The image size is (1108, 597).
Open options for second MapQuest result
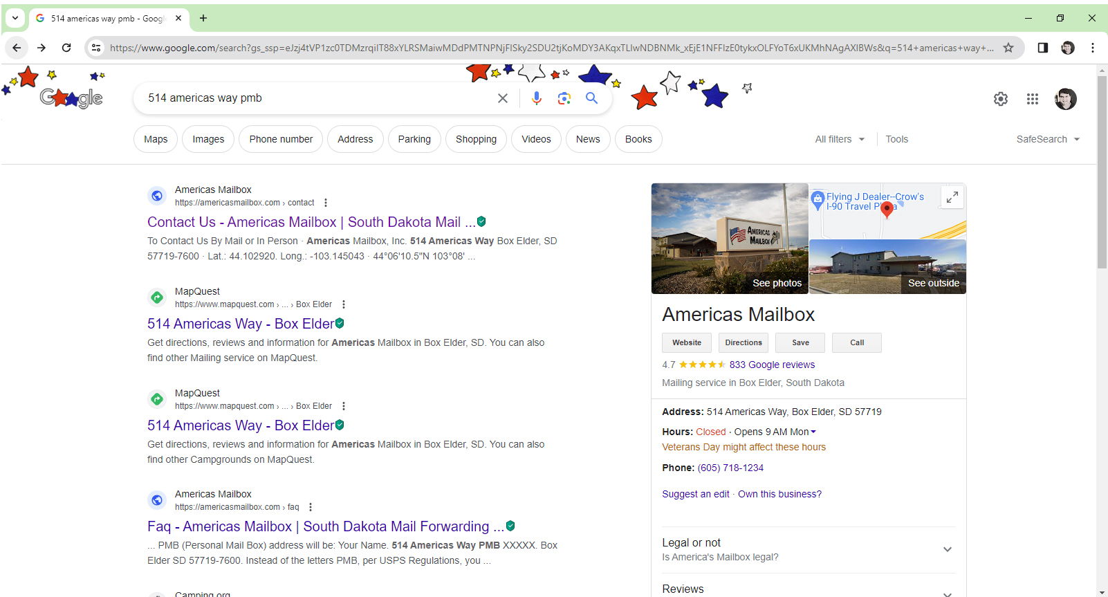pyautogui.click(x=344, y=406)
